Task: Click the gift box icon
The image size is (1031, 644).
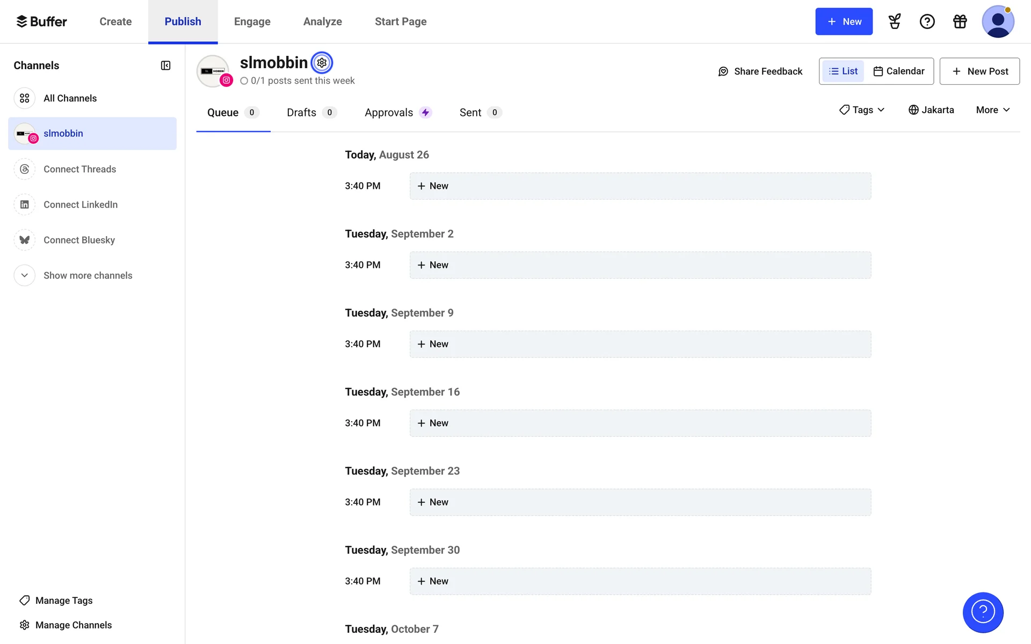Action: pyautogui.click(x=960, y=21)
